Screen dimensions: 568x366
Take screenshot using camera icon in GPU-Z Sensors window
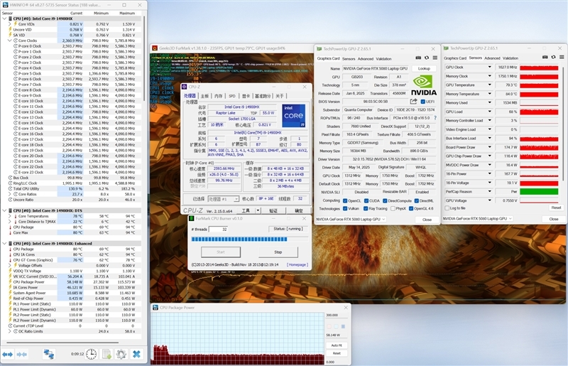click(545, 57)
